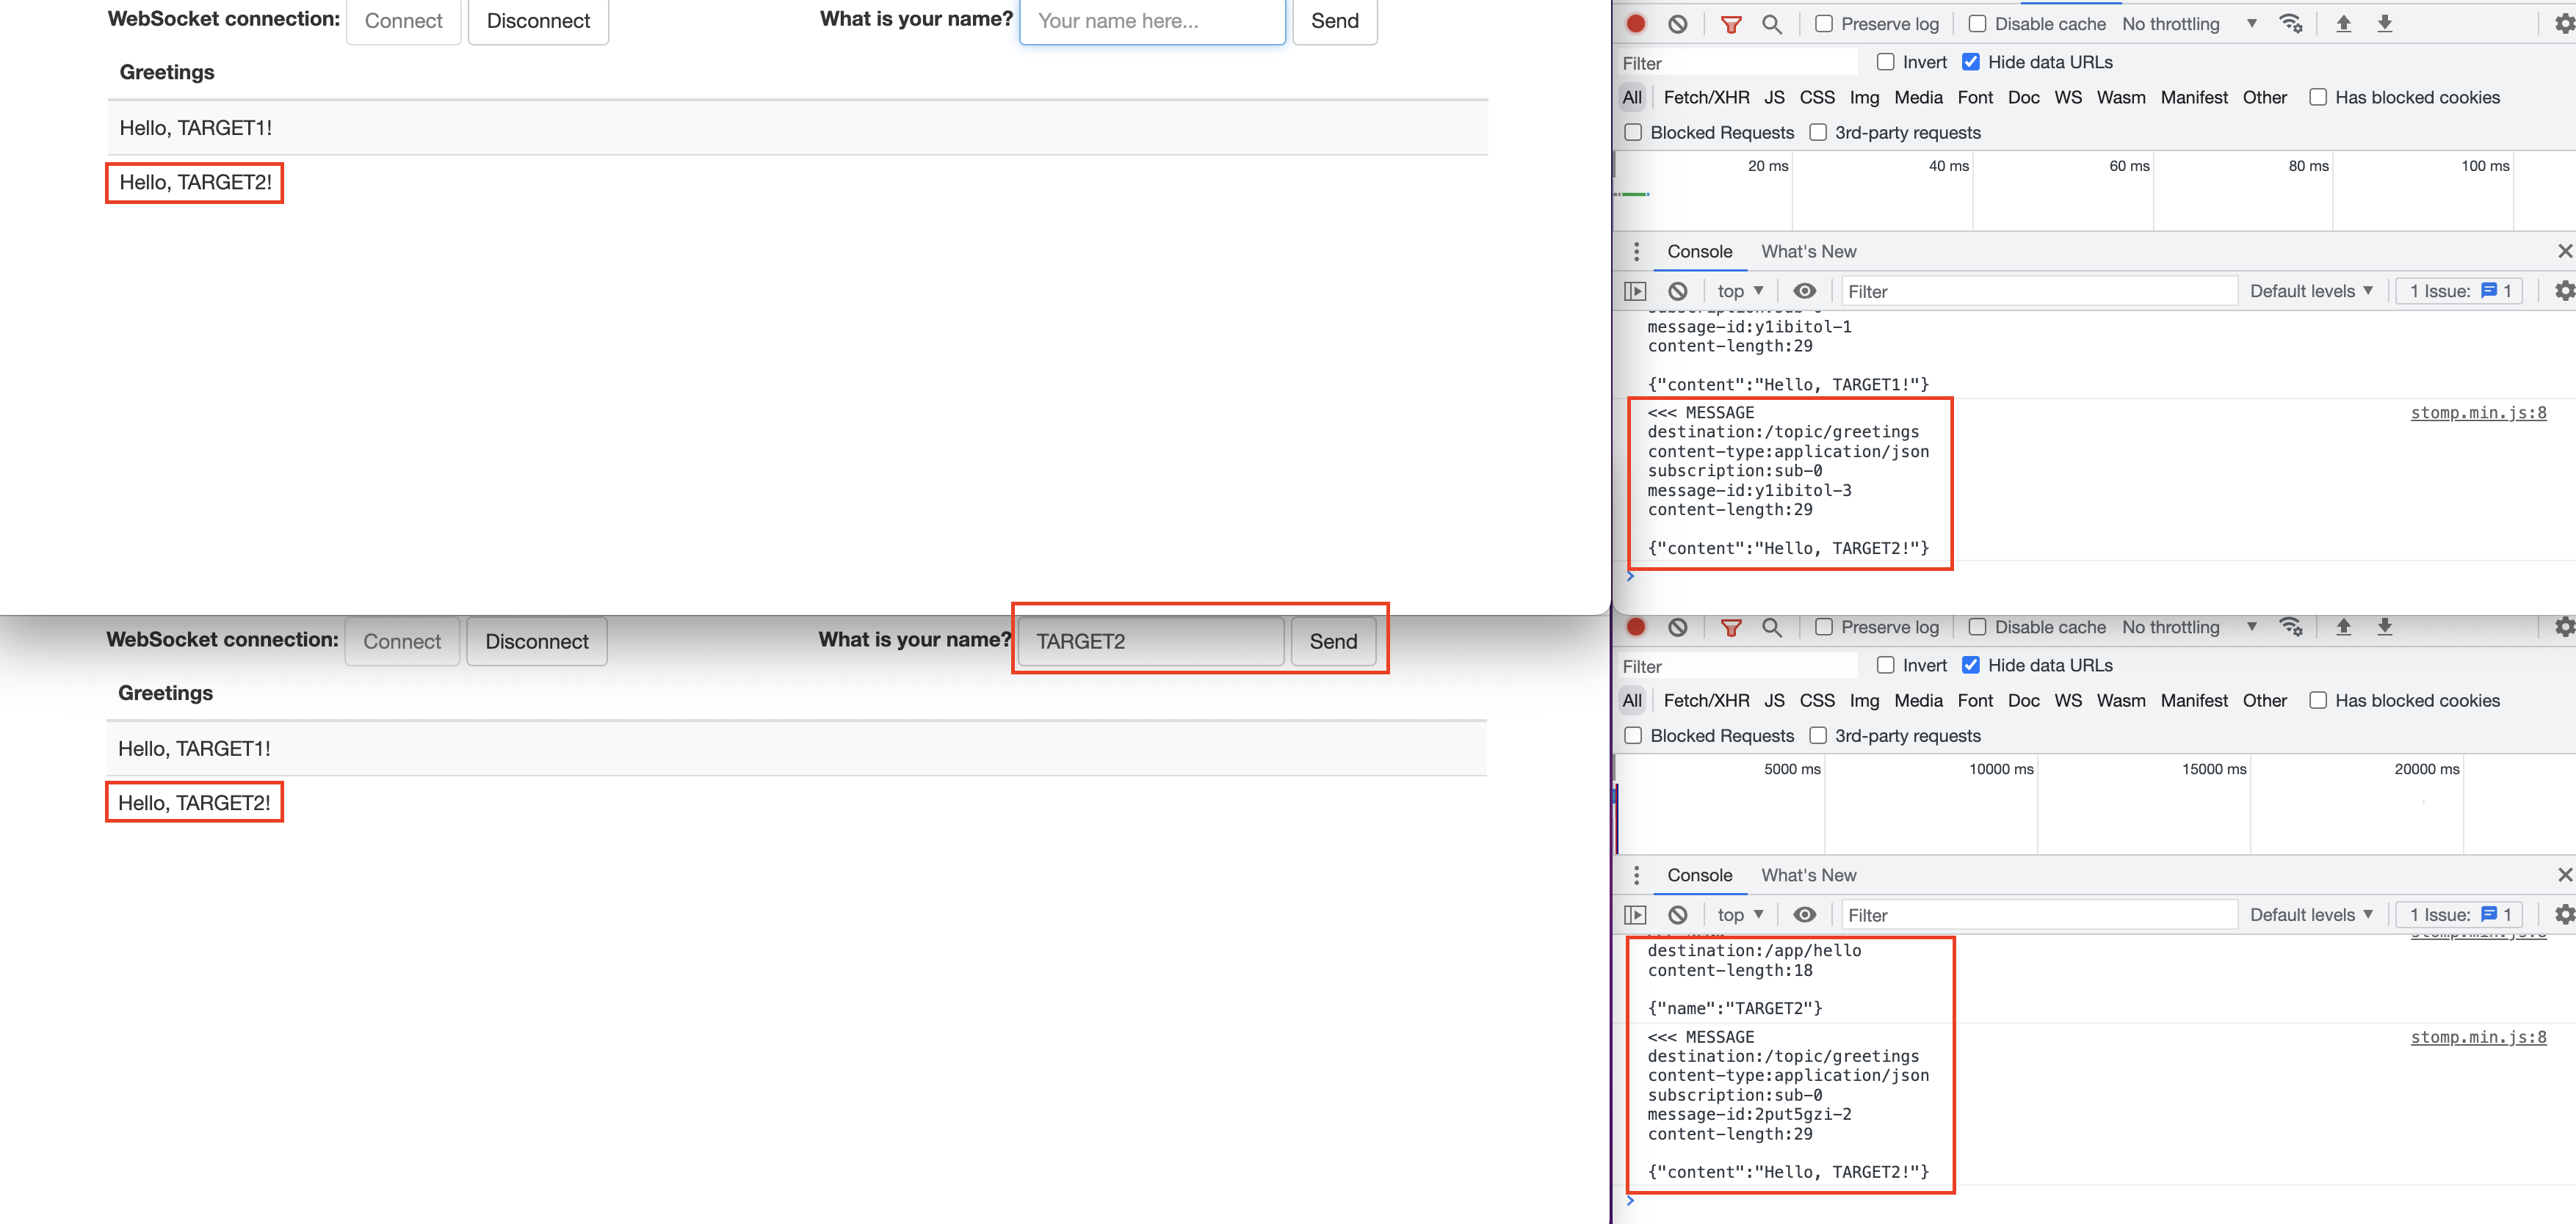Click Send button in upper page
The image size is (2576, 1224).
pyautogui.click(x=1334, y=20)
